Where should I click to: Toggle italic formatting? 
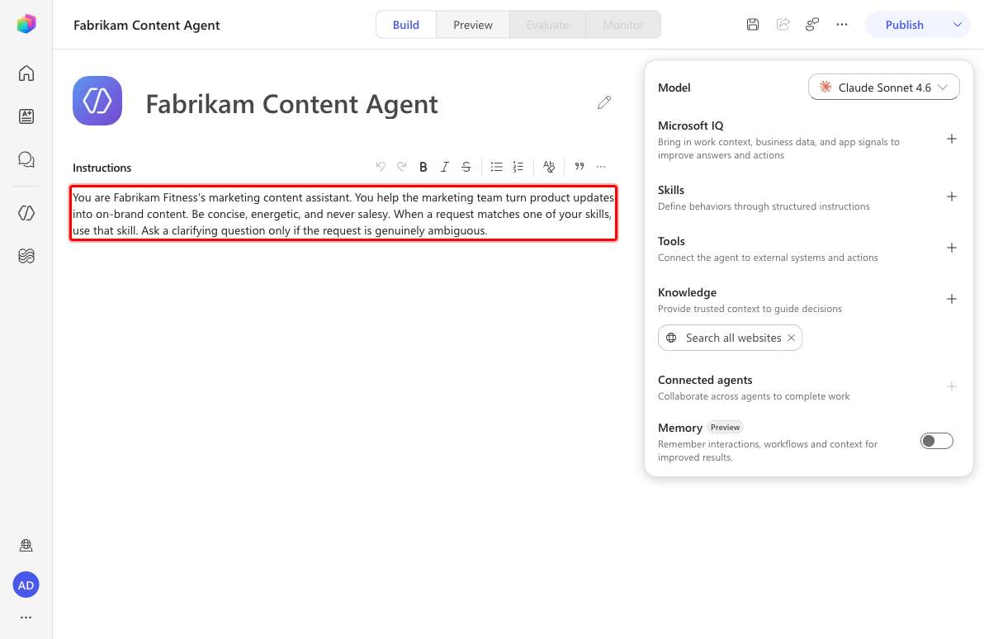click(x=444, y=166)
